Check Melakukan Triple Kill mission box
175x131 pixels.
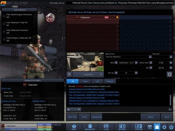coord(4,23)
